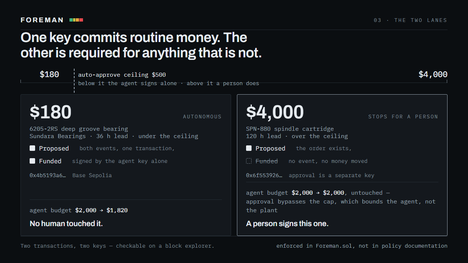
Task: Click the large $180 amount heading
Action: (50, 112)
